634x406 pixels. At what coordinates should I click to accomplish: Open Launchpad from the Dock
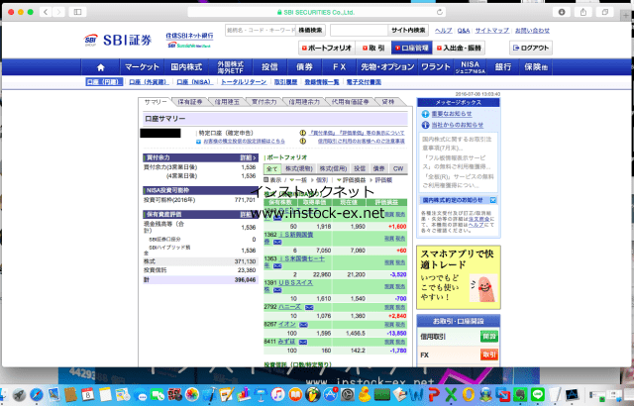coord(19,395)
